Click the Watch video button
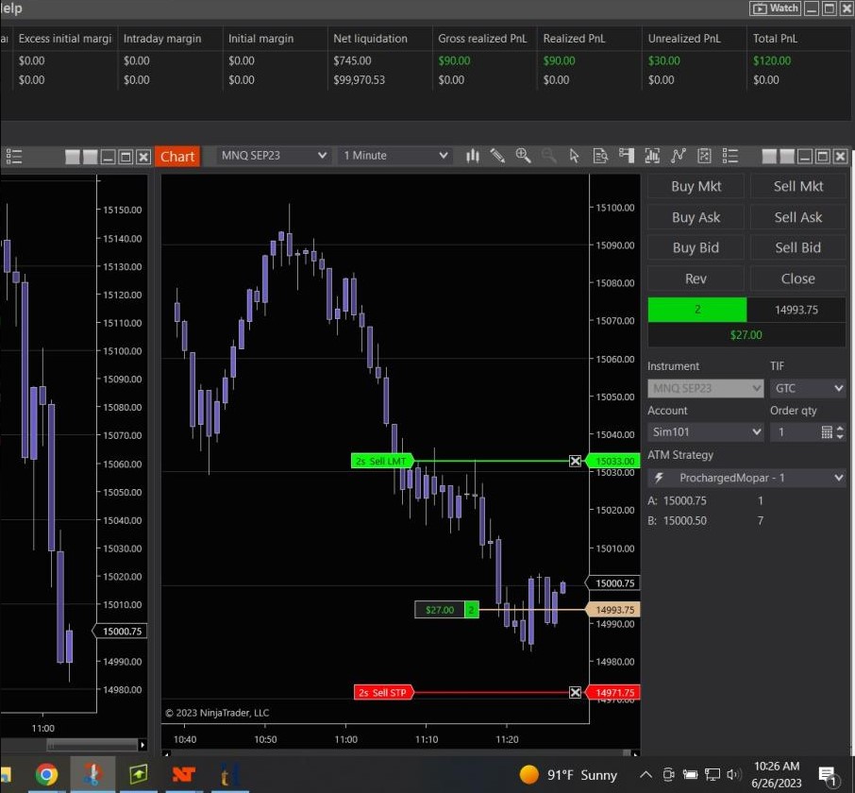This screenshot has width=855, height=793. click(776, 8)
